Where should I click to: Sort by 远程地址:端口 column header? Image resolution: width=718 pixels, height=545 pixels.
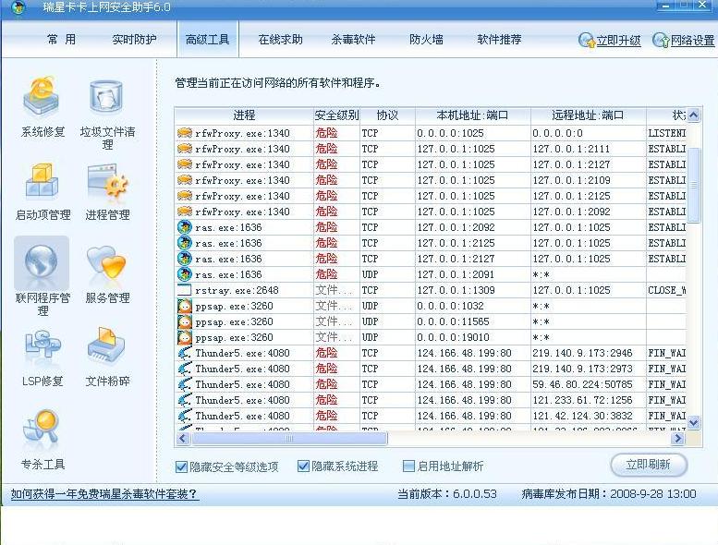coord(588,115)
